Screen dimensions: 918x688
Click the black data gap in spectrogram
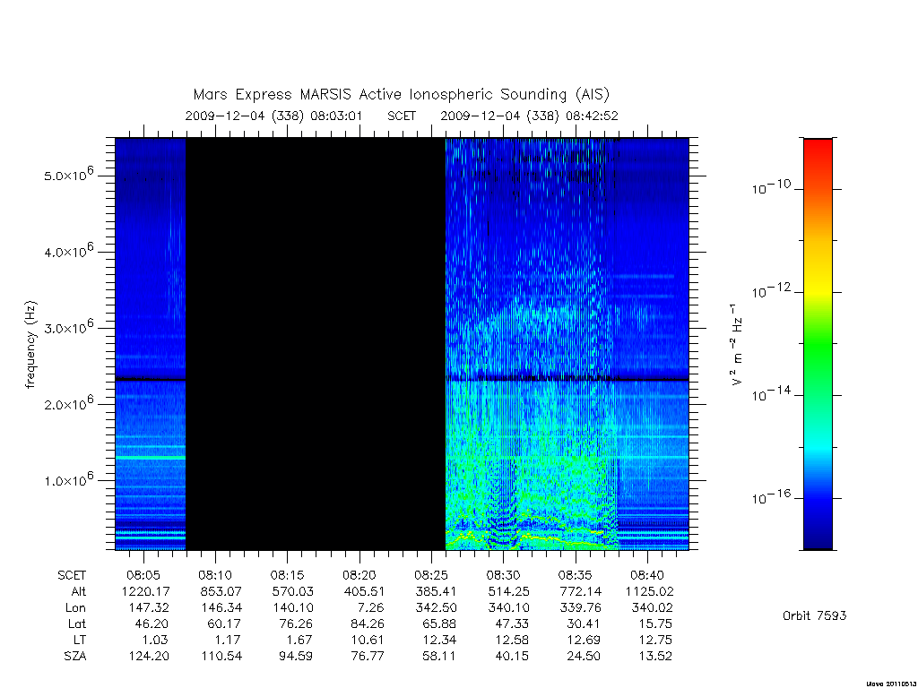316,344
